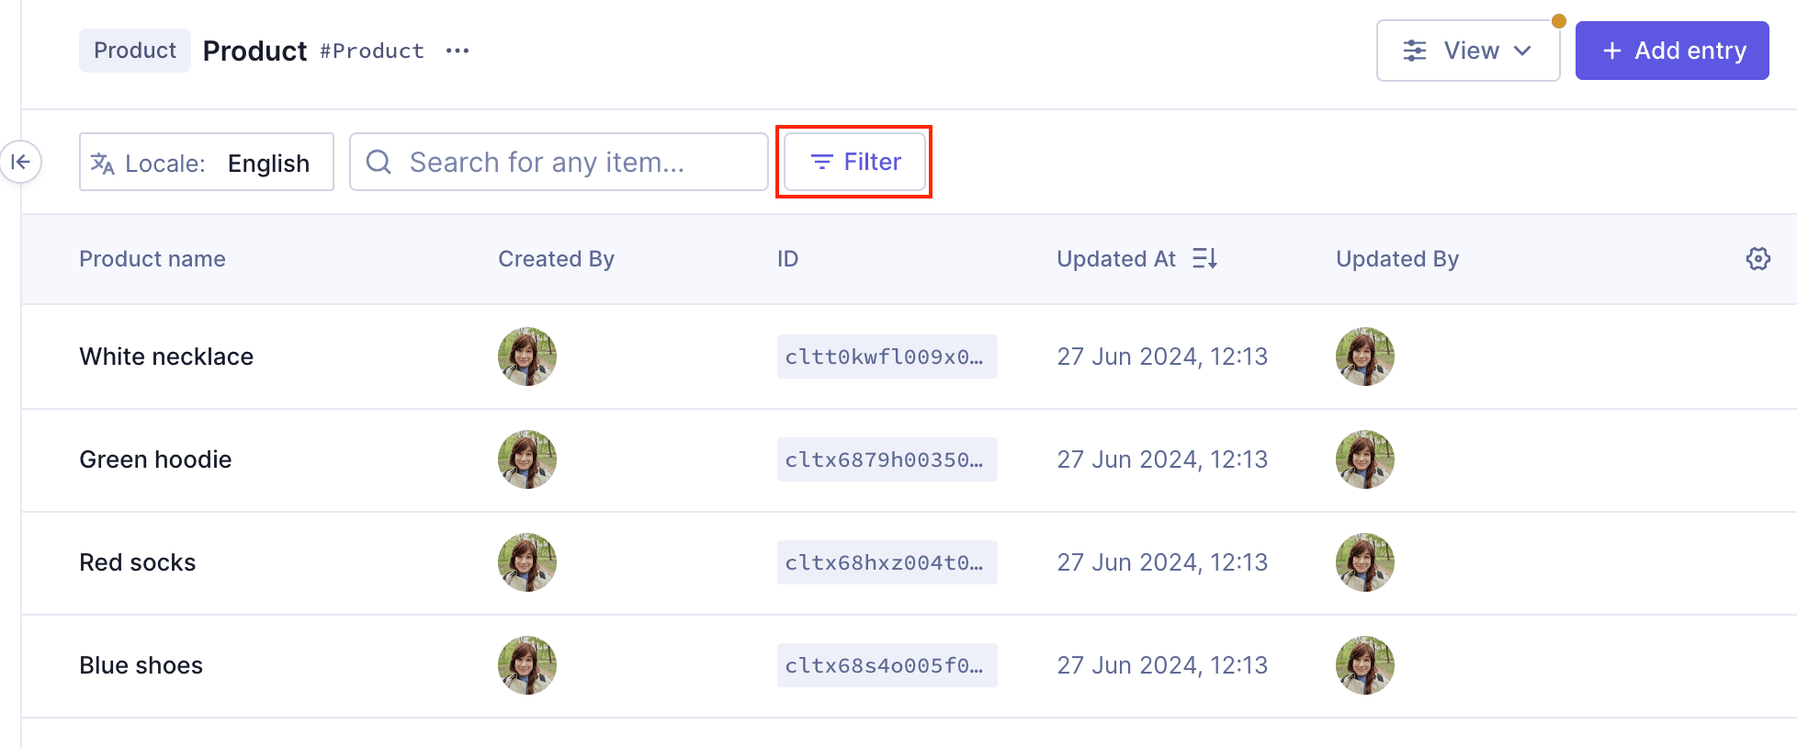Click the Created By column header
The image size is (1797, 748).
[x=556, y=259]
